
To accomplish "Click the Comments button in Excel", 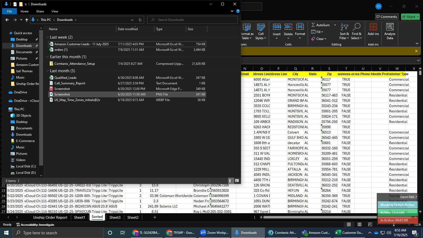I will pyautogui.click(x=387, y=17).
